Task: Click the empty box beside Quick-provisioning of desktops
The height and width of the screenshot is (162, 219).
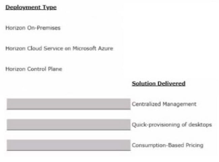Action: coord(69,125)
